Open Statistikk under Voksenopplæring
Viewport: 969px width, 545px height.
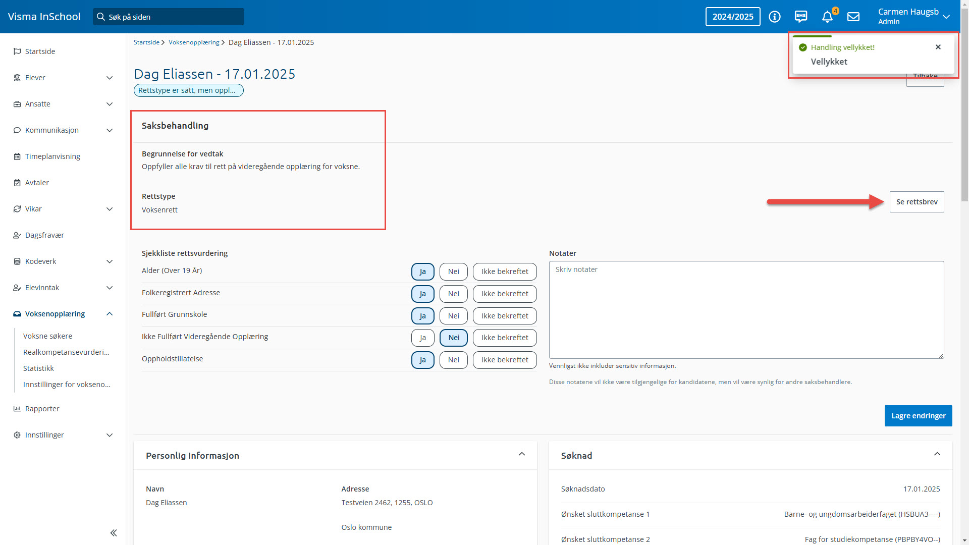point(38,368)
